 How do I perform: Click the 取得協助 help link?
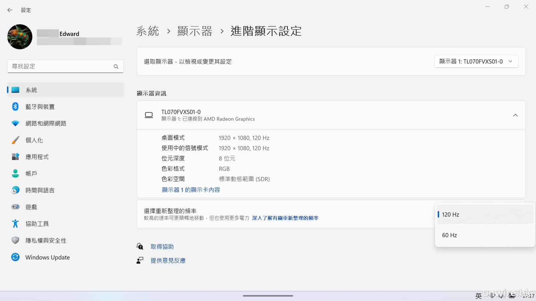click(x=162, y=246)
